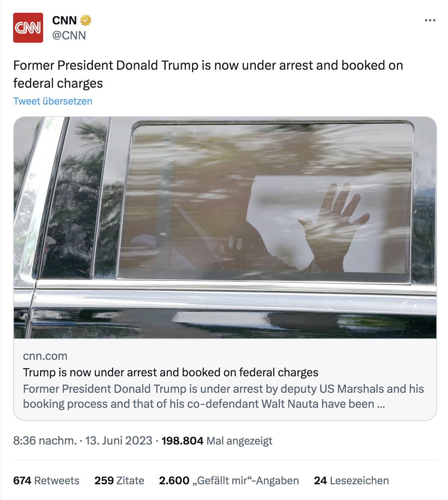Click the article description mentioning Walt Nauta
The width and height of the screenshot is (448, 500).
click(223, 396)
